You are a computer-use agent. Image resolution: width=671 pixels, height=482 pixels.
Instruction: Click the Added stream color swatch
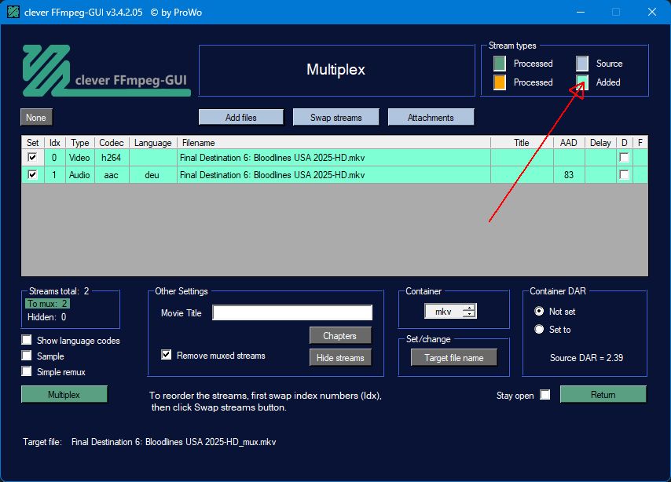(x=582, y=82)
